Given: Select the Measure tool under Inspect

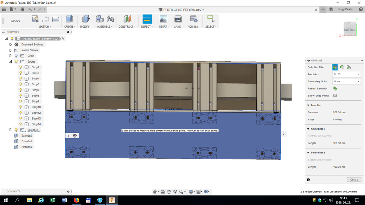Looking at the screenshot, I should 147,19.
